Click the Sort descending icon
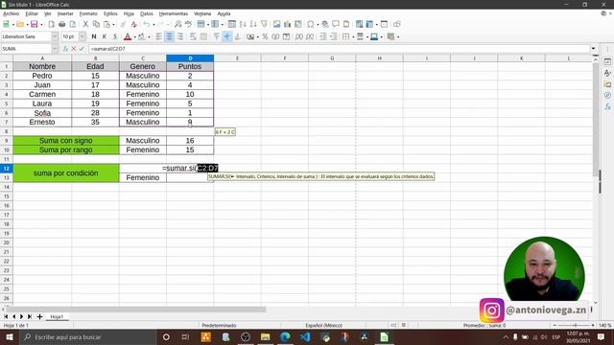 point(253,24)
